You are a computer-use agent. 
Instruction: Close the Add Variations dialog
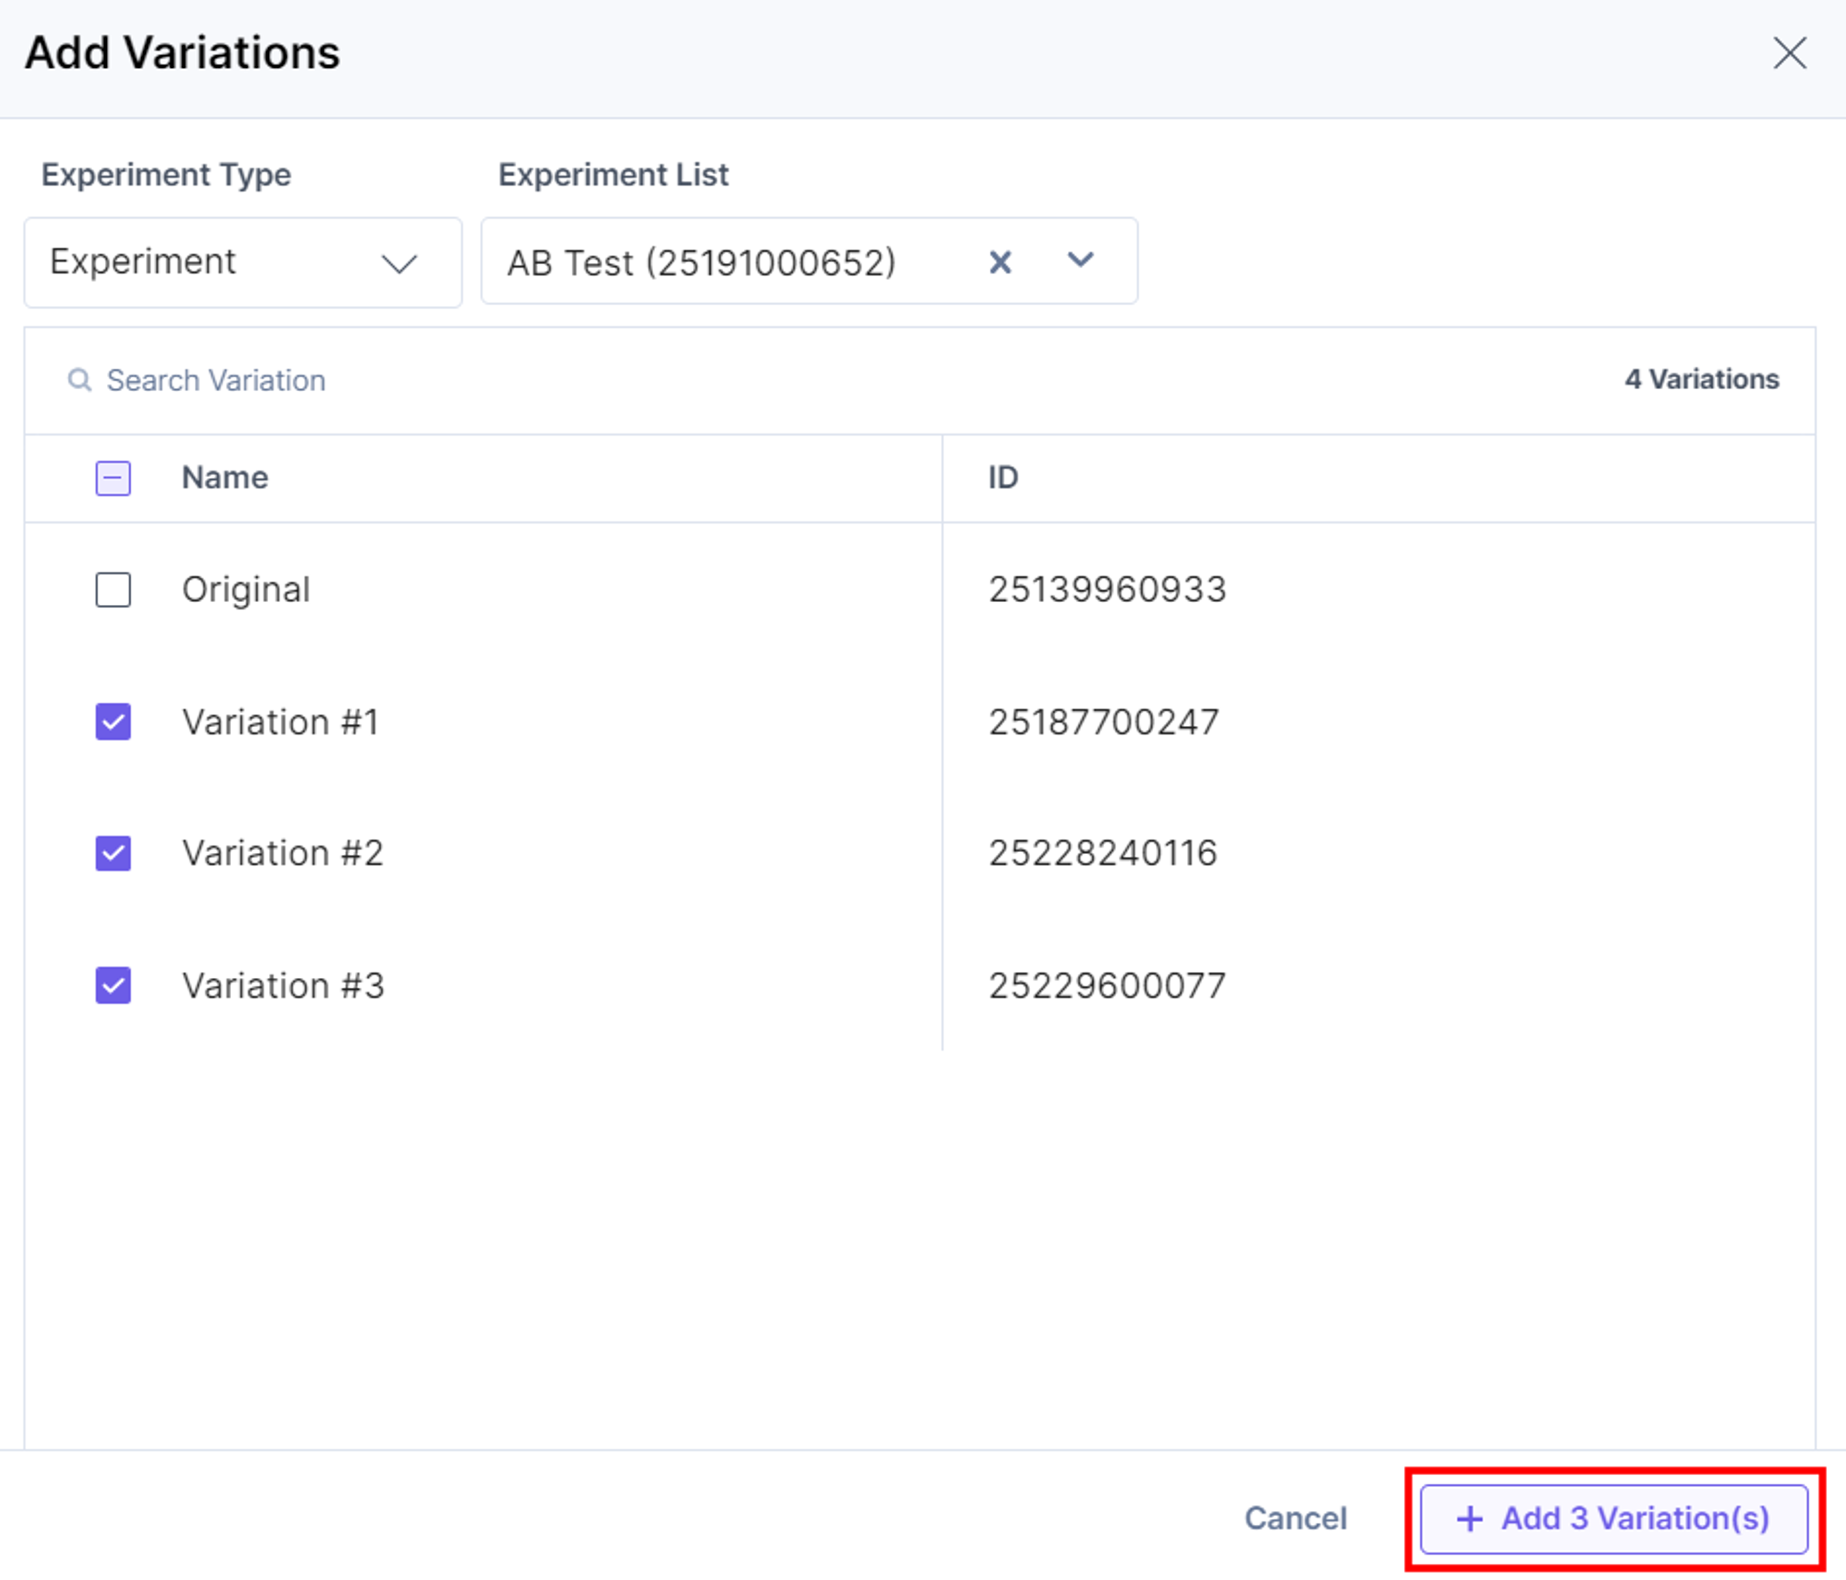point(1789,52)
